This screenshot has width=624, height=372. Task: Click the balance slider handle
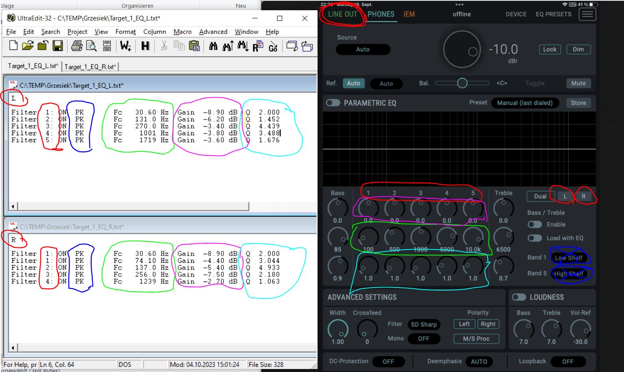coord(462,83)
